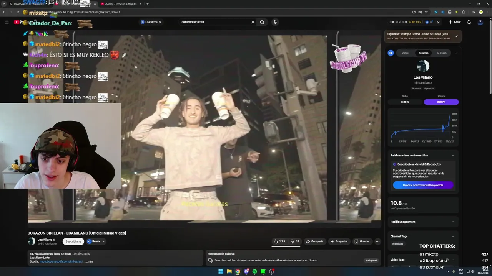Click the vidIQ blue logo in header bar

427,22
